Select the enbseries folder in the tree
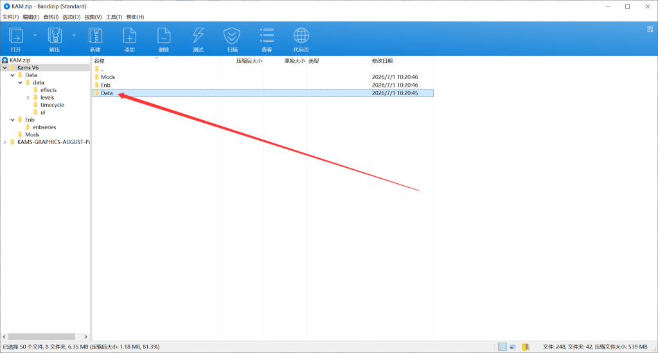The image size is (658, 353). pyautogui.click(x=44, y=127)
